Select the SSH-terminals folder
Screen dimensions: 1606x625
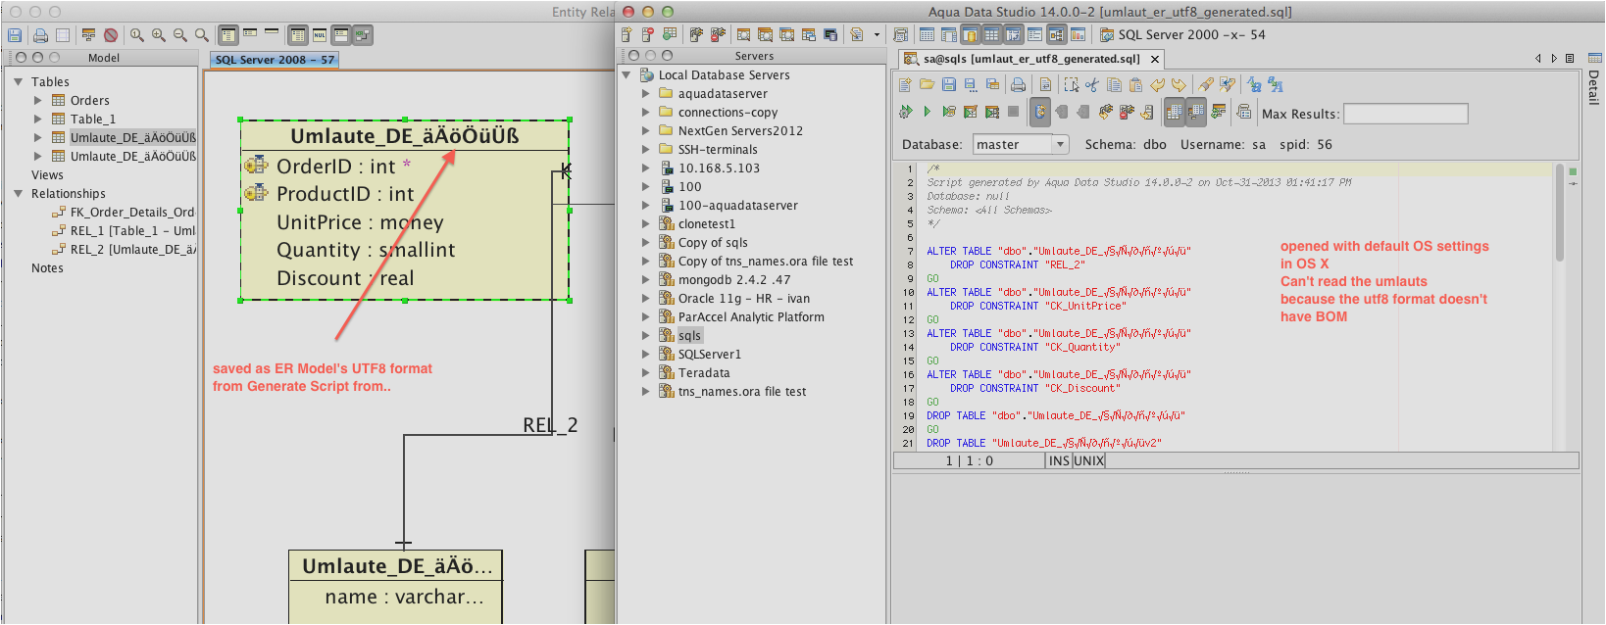pos(718,150)
